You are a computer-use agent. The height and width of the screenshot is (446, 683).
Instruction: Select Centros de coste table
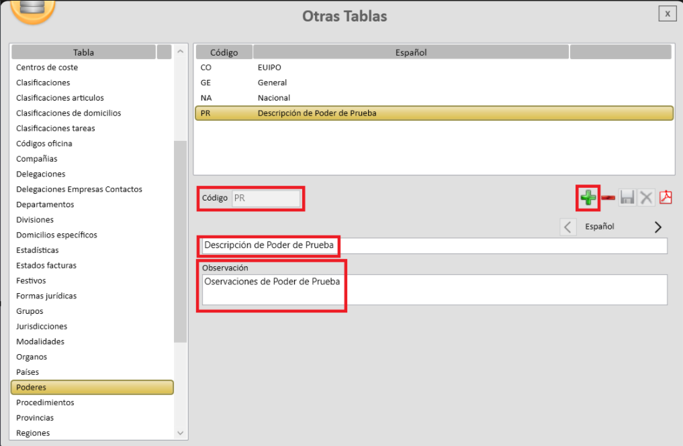47,67
